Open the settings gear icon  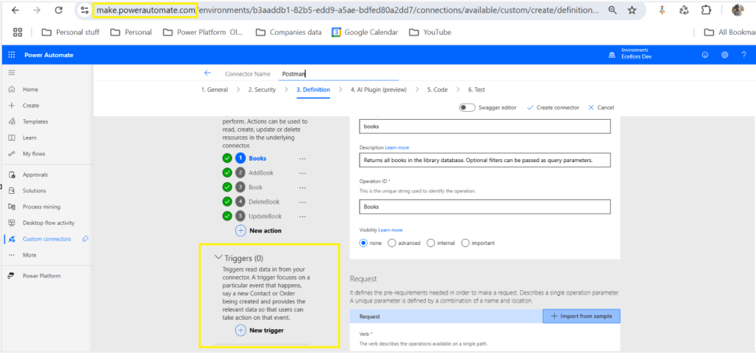pos(724,55)
